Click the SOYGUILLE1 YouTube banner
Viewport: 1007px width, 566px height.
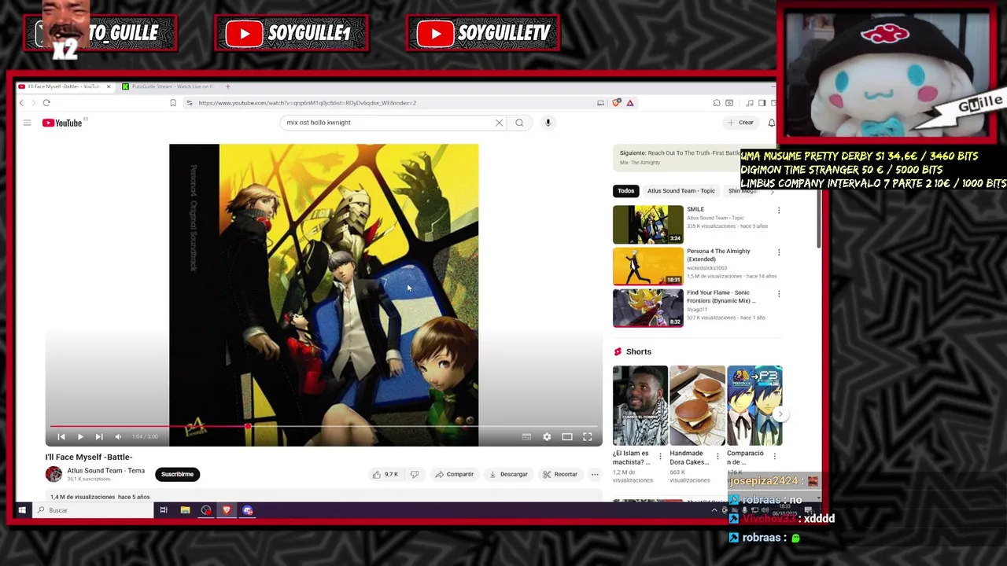point(292,33)
